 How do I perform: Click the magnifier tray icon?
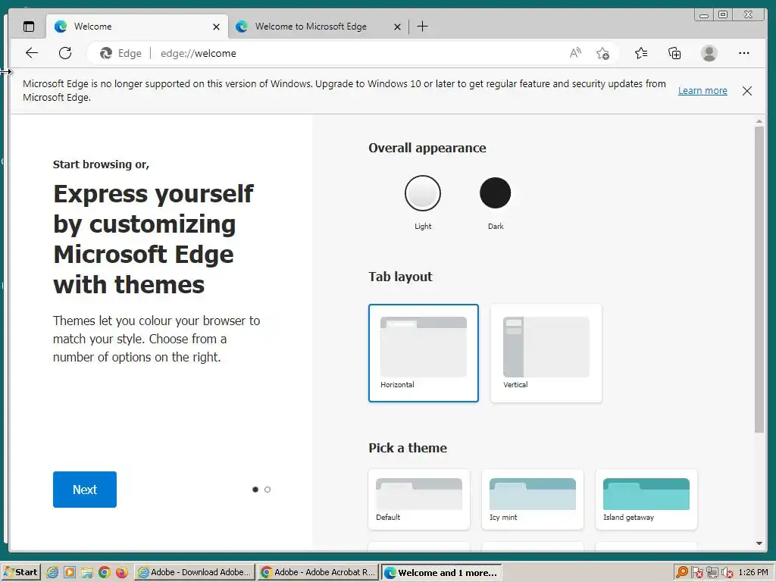point(682,572)
